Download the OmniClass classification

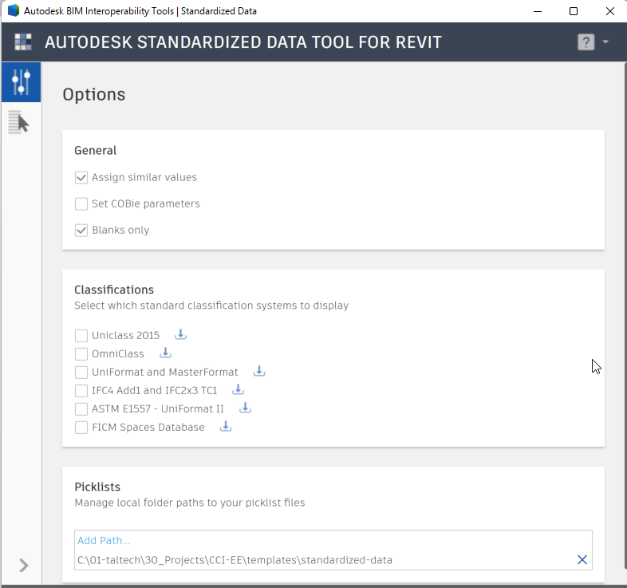(165, 353)
